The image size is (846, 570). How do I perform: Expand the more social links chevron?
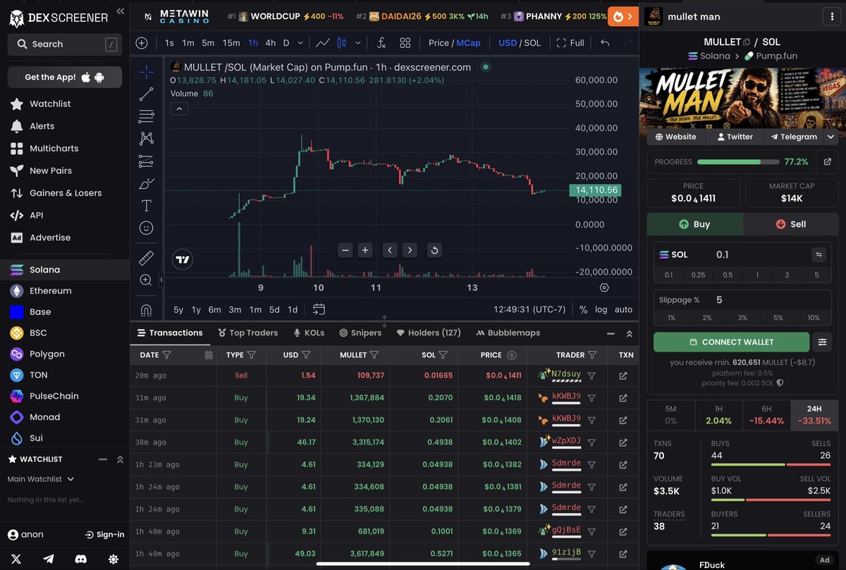click(830, 137)
